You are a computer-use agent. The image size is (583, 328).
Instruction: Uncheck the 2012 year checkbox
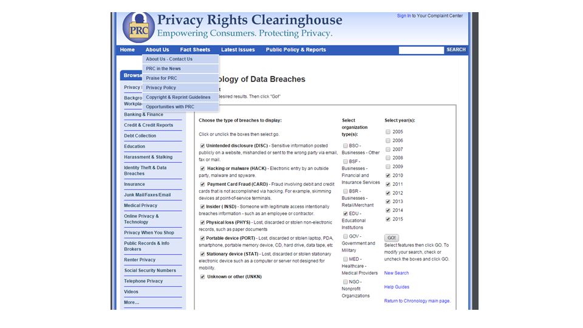pyautogui.click(x=388, y=193)
